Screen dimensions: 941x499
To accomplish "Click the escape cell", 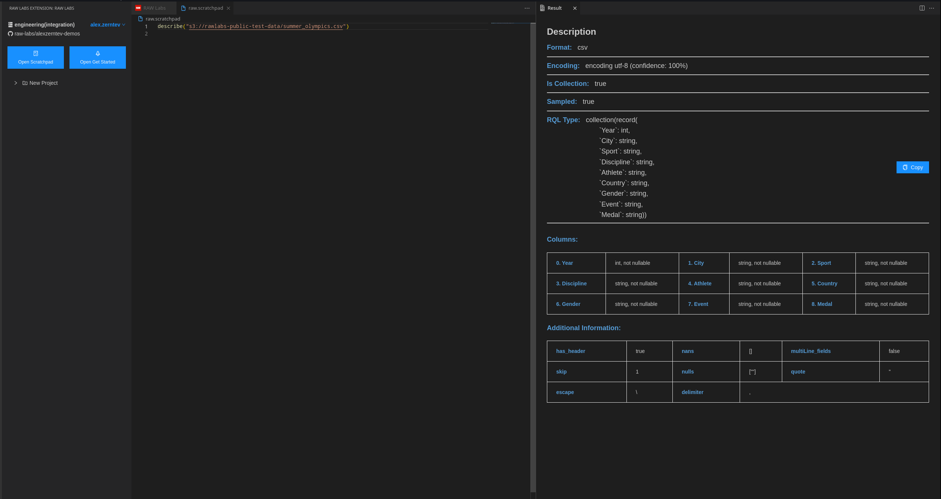I will click(587, 392).
